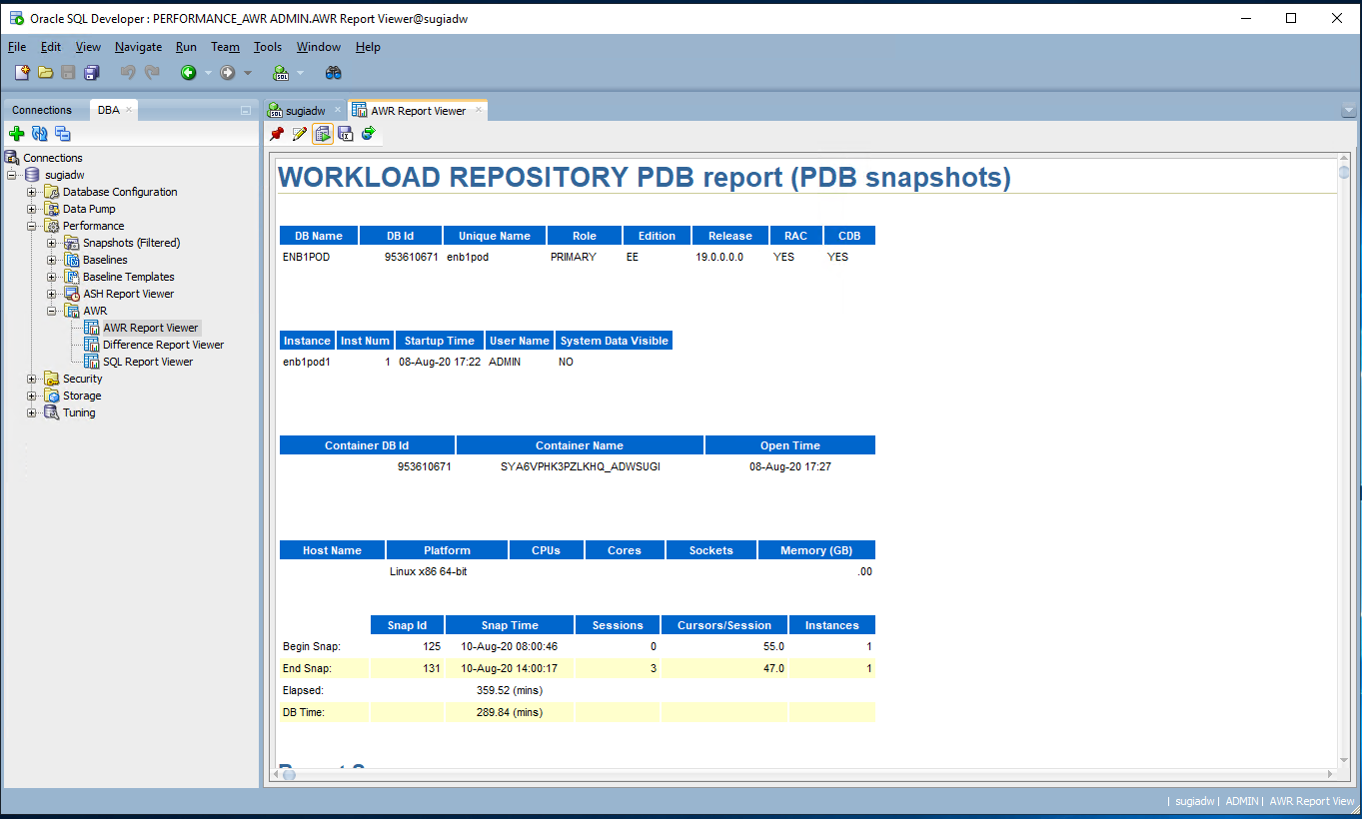Viewport: 1362px width, 819px height.
Task: Open the editor tab list dropdown
Action: 1348,111
